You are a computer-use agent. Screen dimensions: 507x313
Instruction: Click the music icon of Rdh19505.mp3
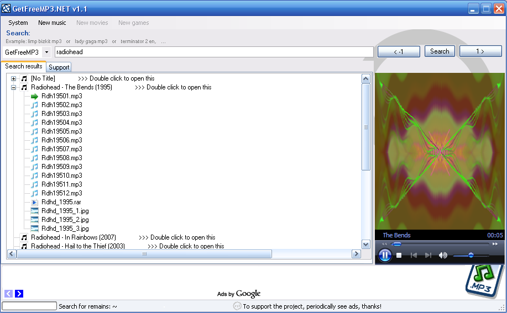pos(35,131)
